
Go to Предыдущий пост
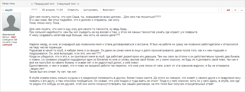(43, 4)
